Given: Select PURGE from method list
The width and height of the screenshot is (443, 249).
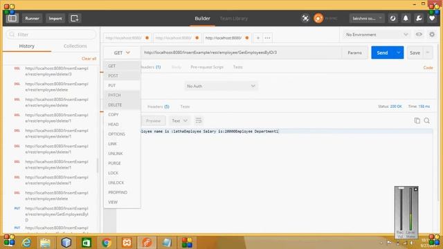Looking at the screenshot, I should coord(122,163).
